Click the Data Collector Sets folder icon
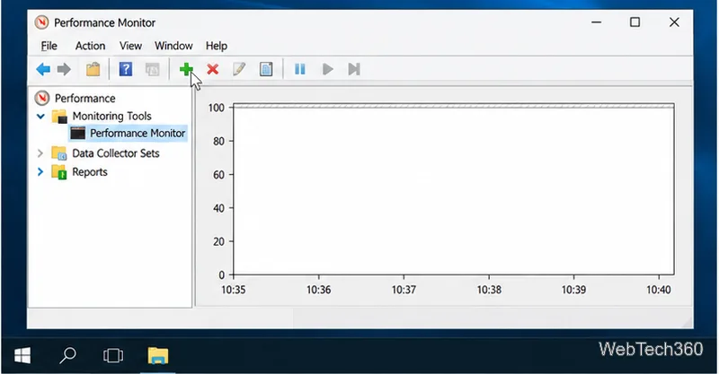Viewport: 719px width, 374px height. pyautogui.click(x=59, y=153)
